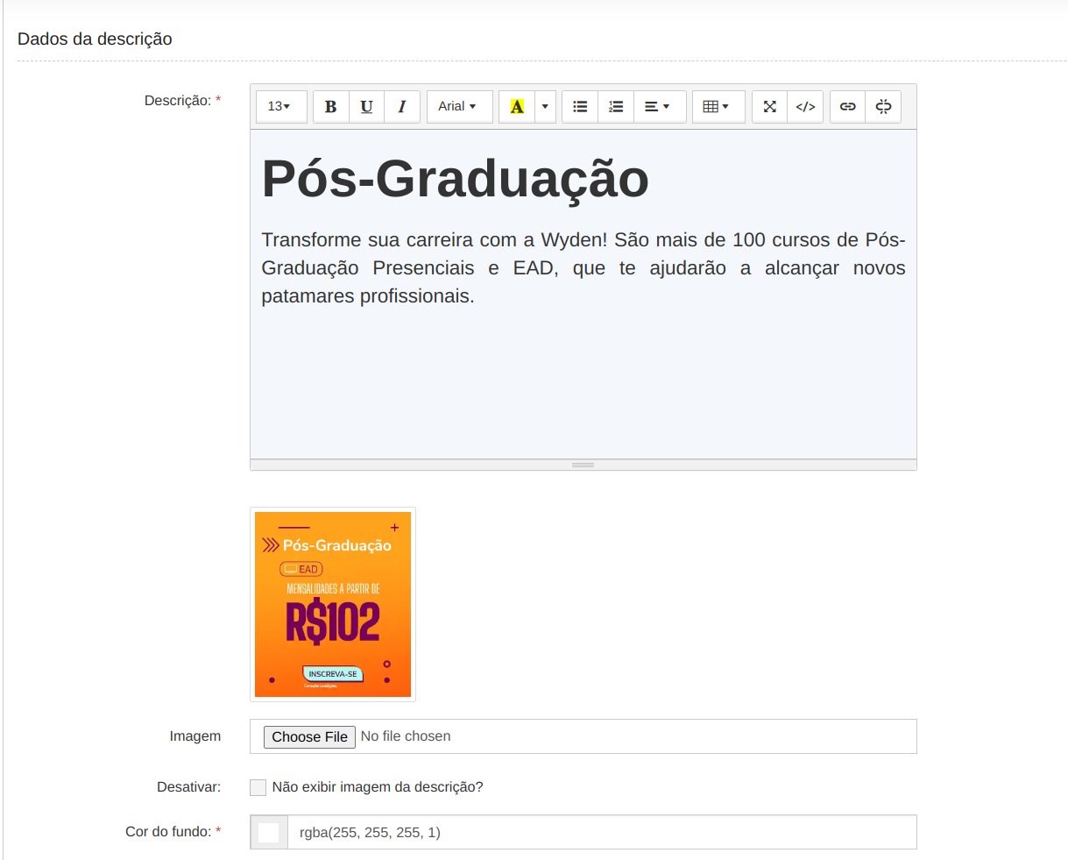The height and width of the screenshot is (860, 1068).
Task: Click the Pós-Graduação image thumbnail
Action: click(x=333, y=604)
